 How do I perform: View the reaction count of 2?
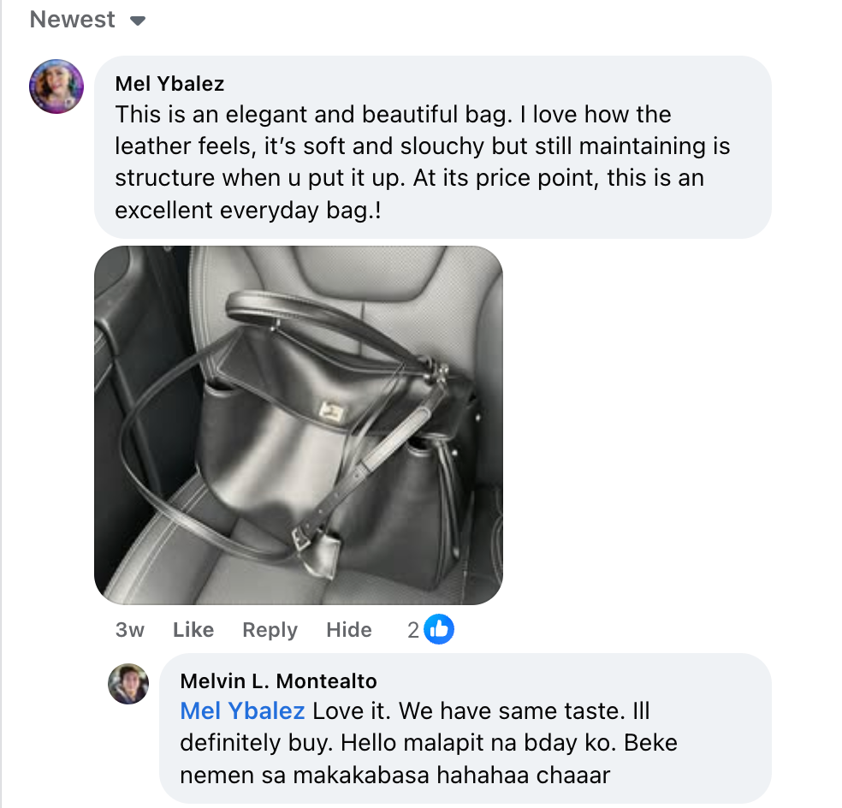(413, 630)
